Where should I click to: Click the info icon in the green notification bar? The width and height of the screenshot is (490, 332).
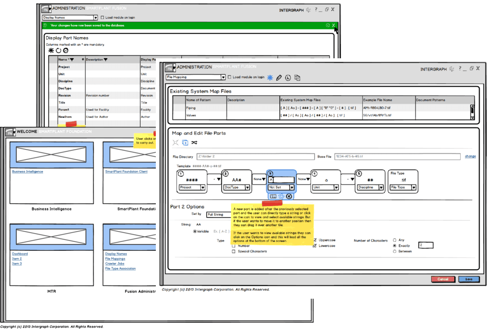(x=45, y=25)
